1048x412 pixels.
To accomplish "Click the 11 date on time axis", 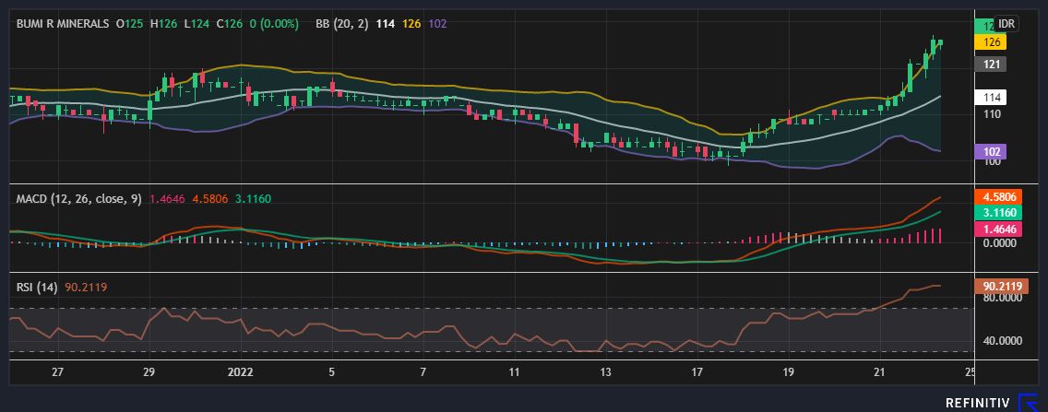I will (x=514, y=372).
